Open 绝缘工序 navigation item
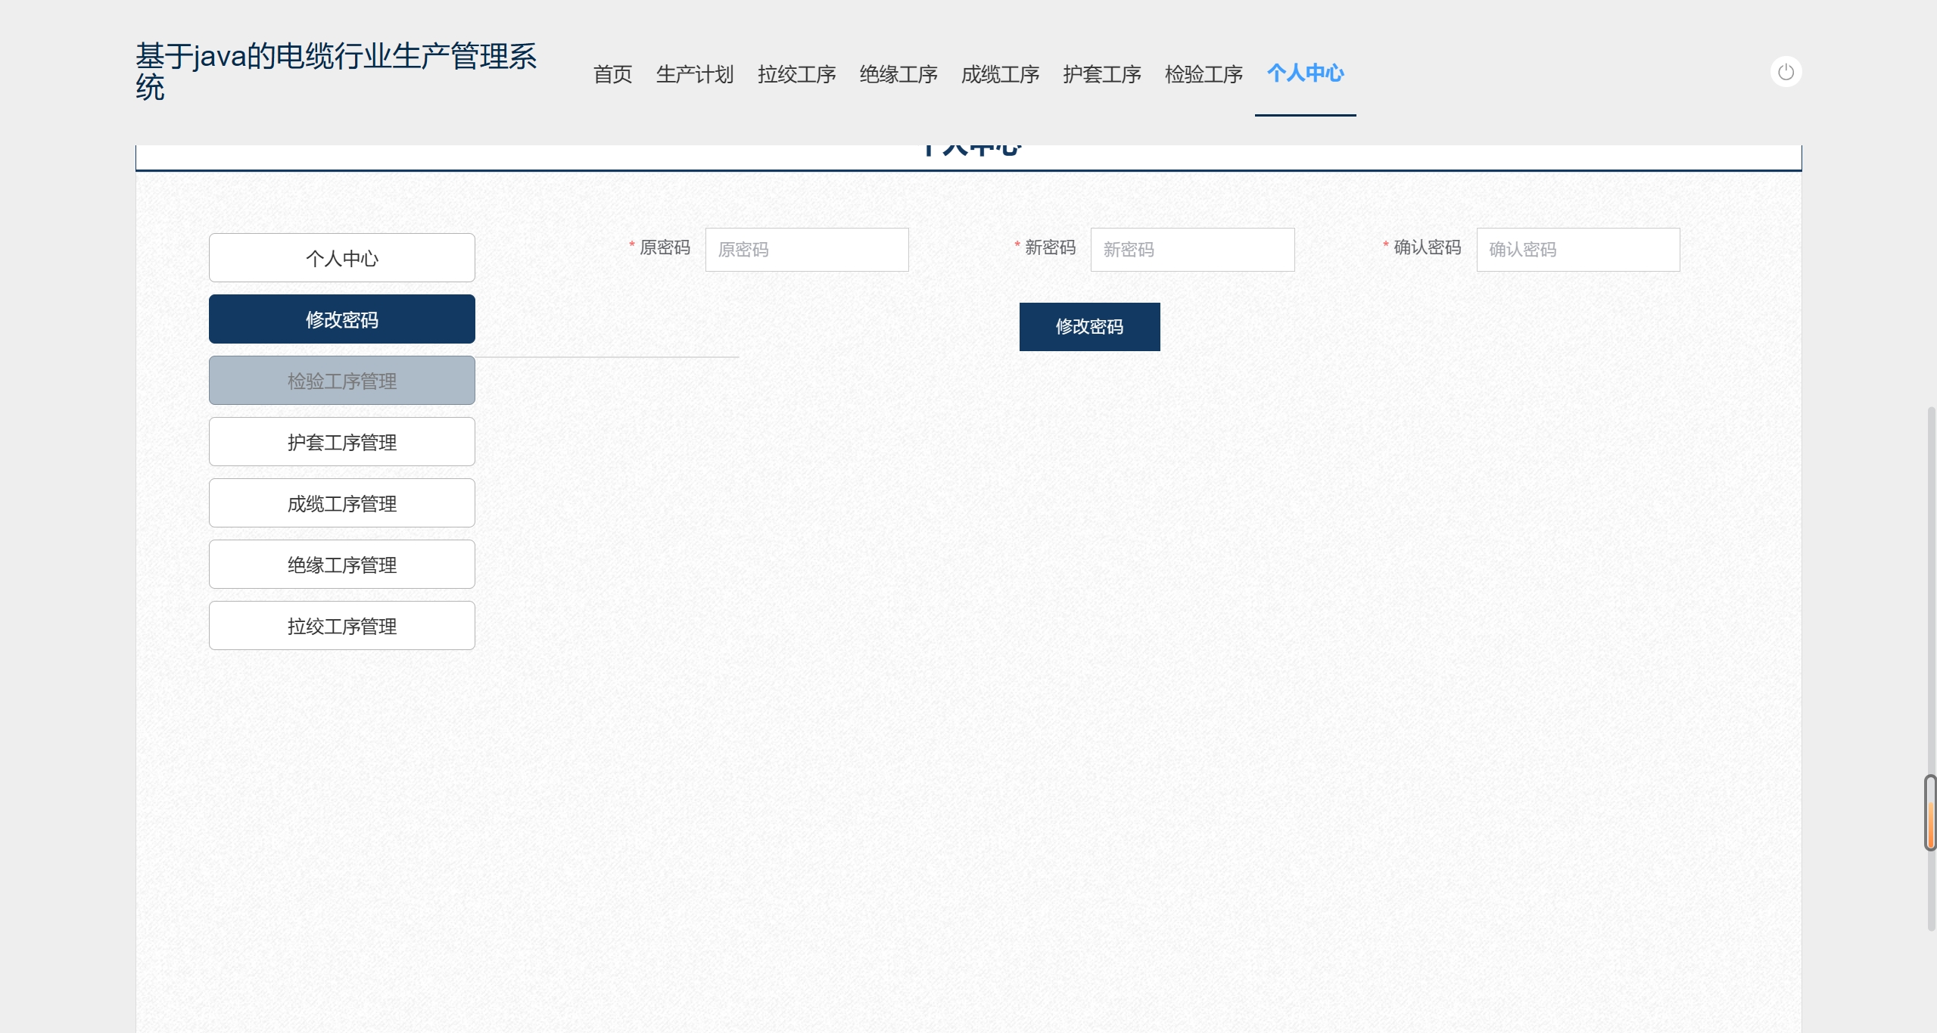This screenshot has height=1033, width=1937. tap(898, 73)
